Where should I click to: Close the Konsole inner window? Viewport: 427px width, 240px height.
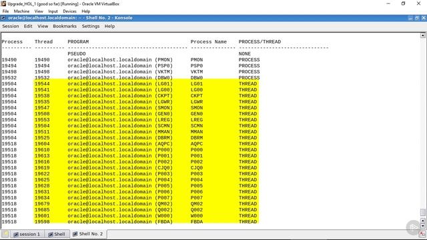424,18
